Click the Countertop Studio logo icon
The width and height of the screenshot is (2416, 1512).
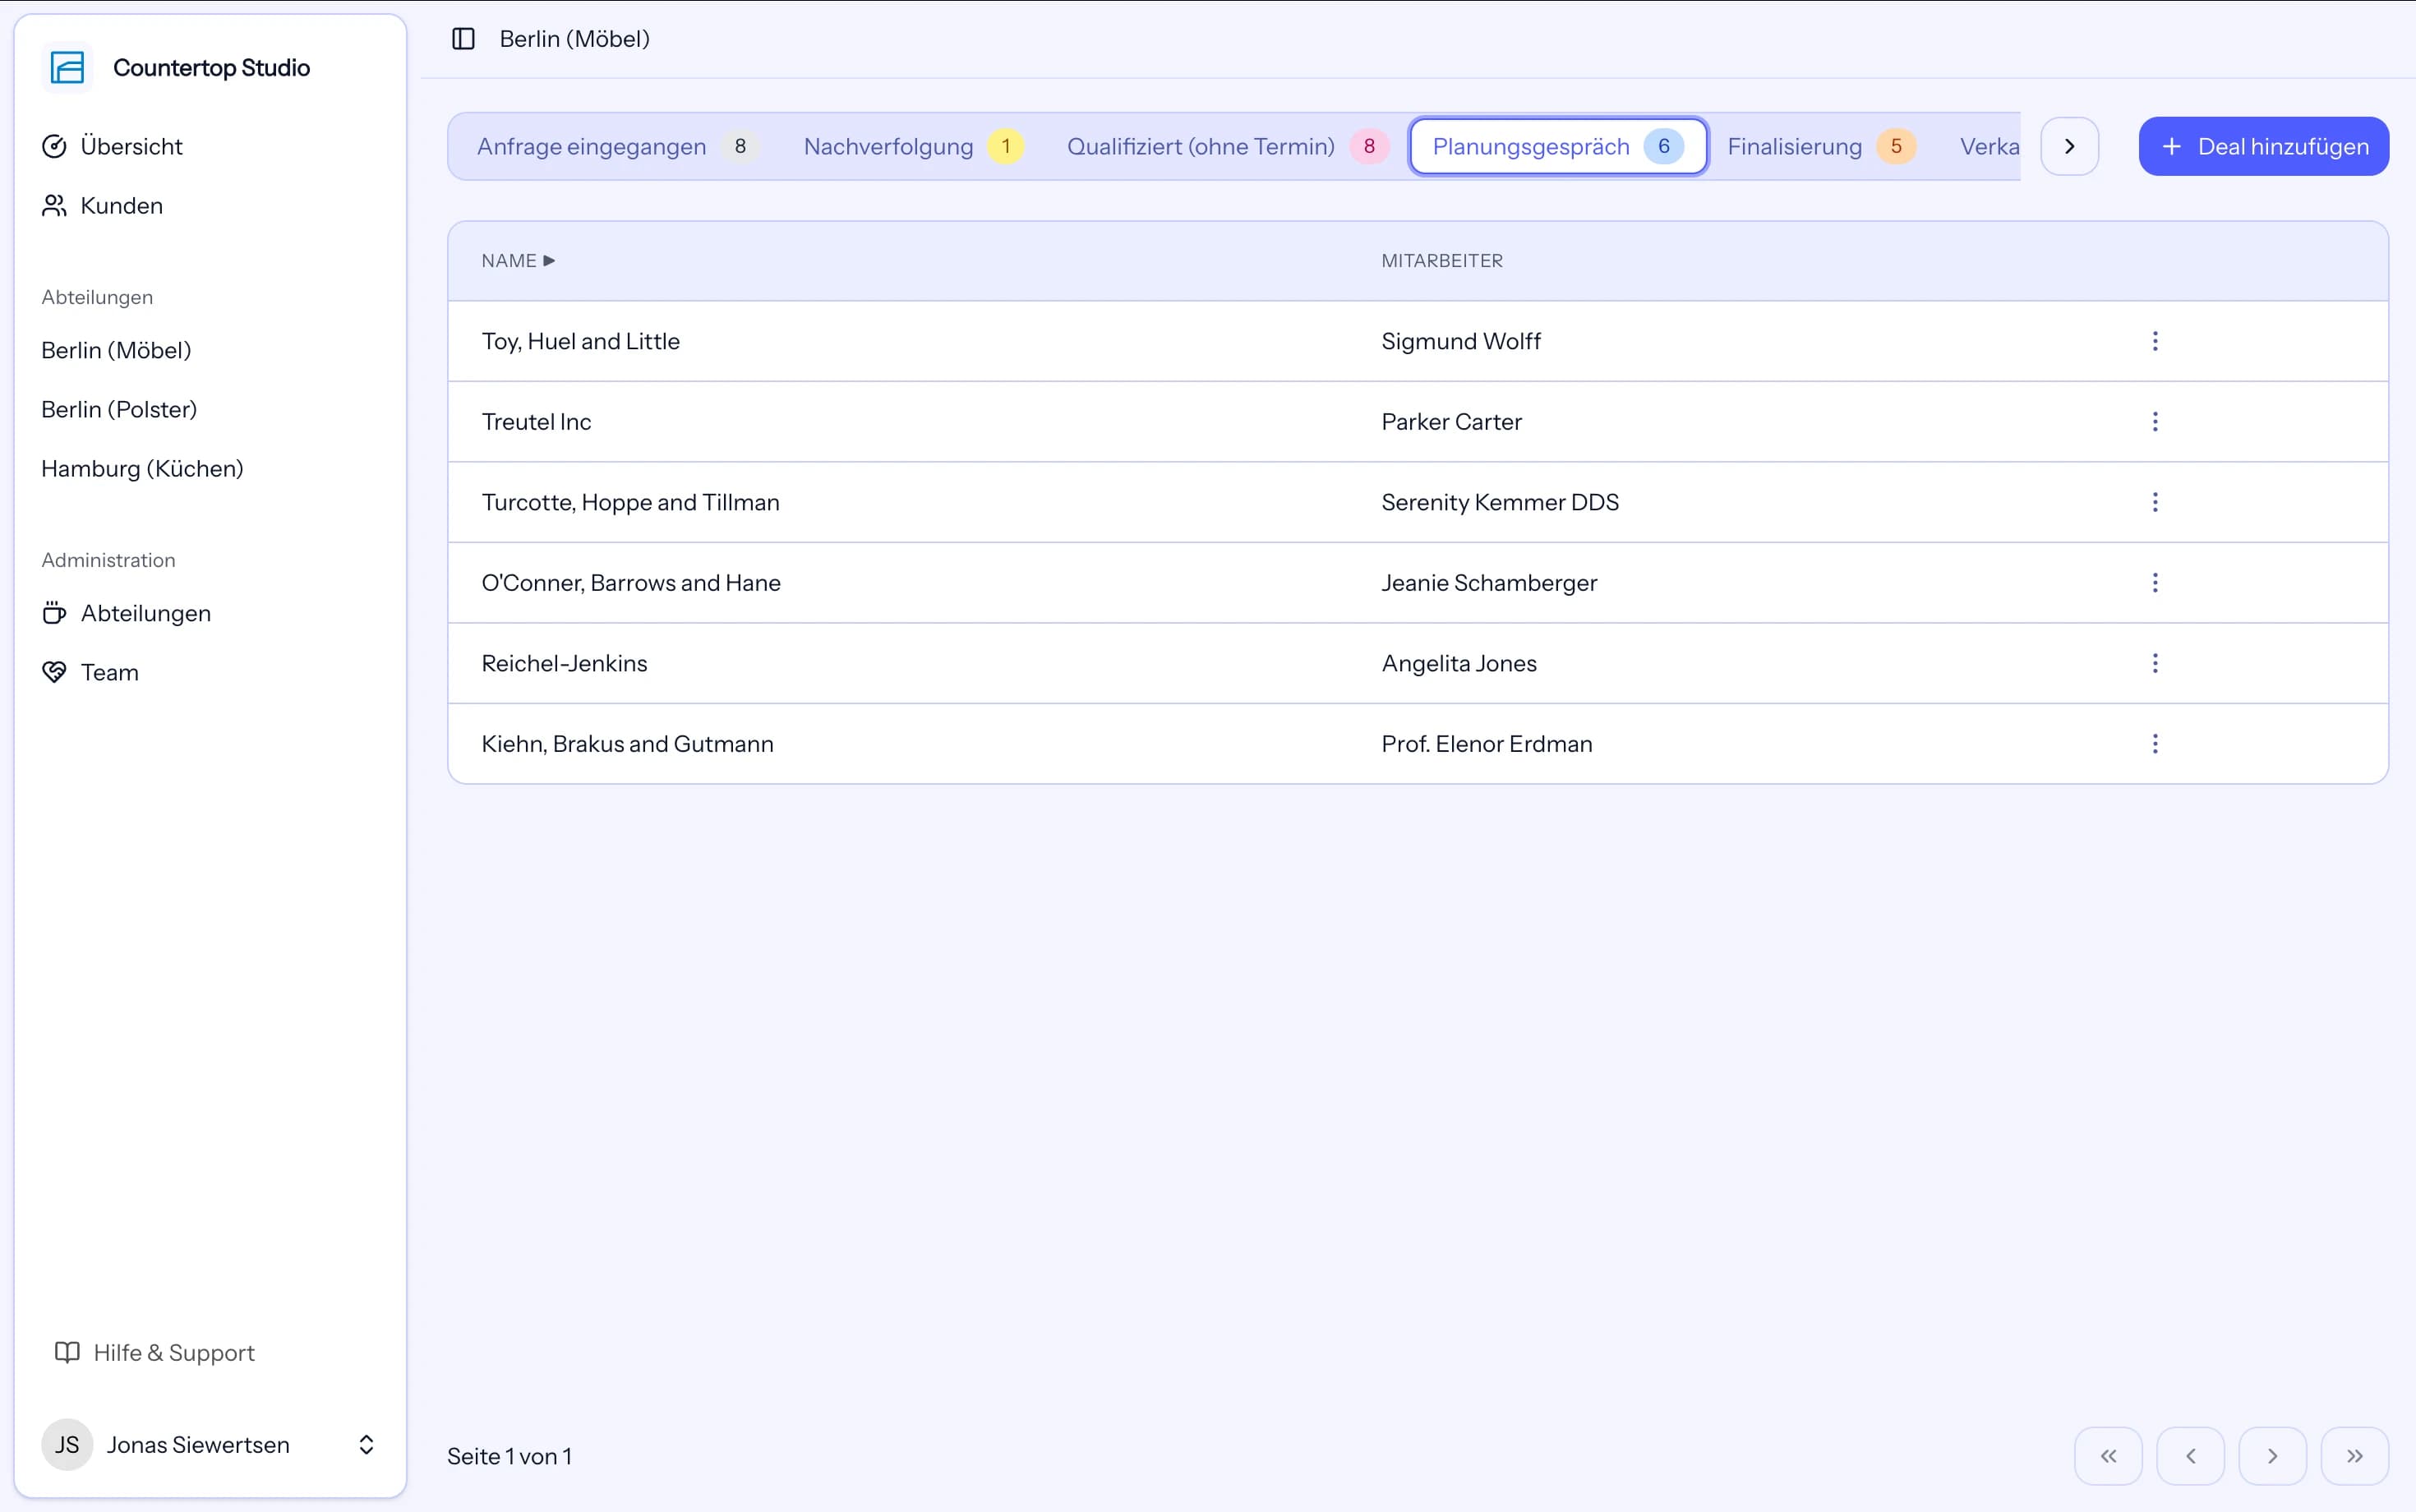click(67, 68)
